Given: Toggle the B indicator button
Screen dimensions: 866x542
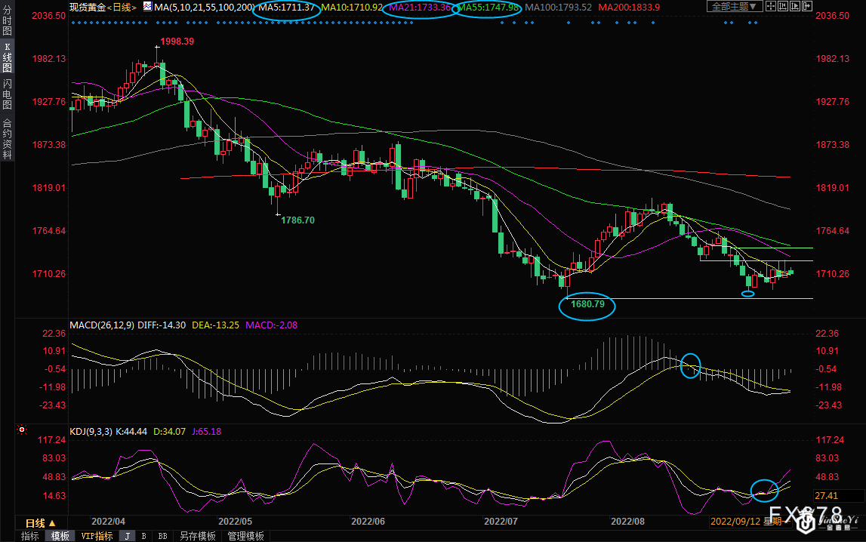Looking at the screenshot, I should click(143, 536).
